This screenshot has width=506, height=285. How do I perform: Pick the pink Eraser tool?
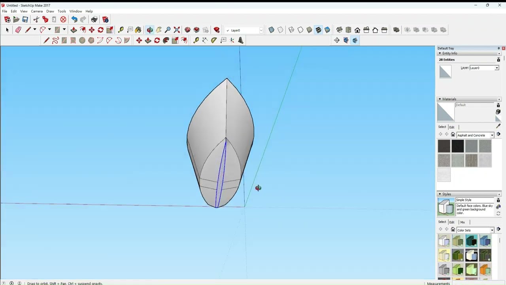(18, 30)
